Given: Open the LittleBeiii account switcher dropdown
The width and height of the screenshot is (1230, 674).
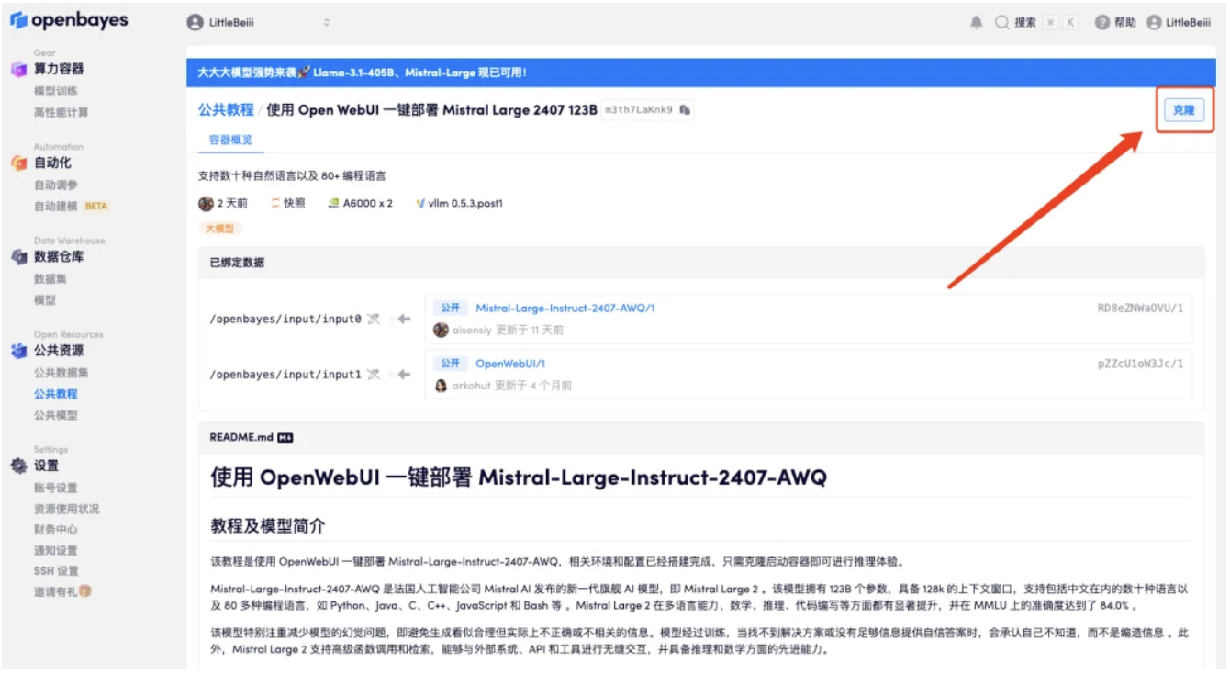Looking at the screenshot, I should [259, 22].
